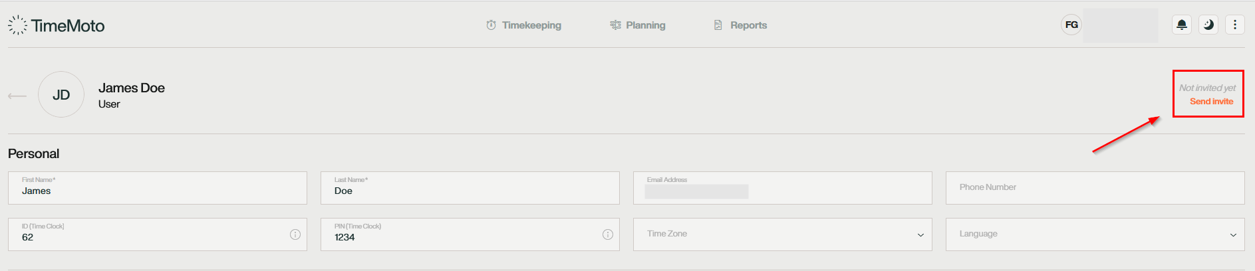The width and height of the screenshot is (1255, 271).
Task: Click the JD profile avatar circle
Action: tap(61, 95)
